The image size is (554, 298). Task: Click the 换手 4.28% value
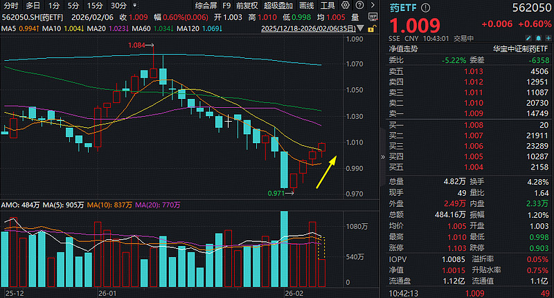click(x=538, y=182)
